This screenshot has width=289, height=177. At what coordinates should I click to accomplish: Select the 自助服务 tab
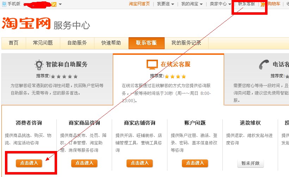[77, 43]
